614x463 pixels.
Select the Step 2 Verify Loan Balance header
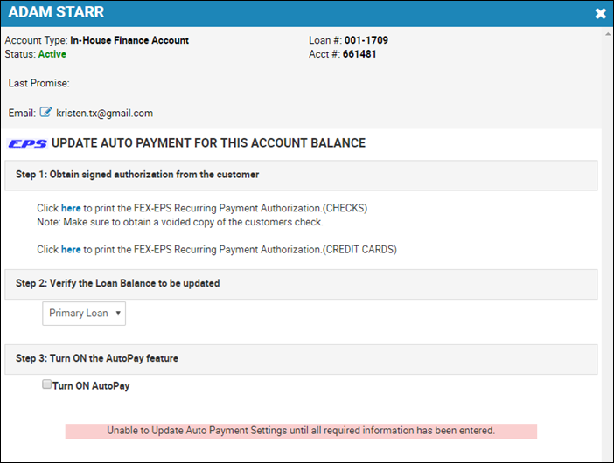point(301,284)
